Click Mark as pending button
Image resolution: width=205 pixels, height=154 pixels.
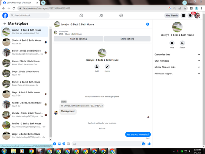point(78,39)
